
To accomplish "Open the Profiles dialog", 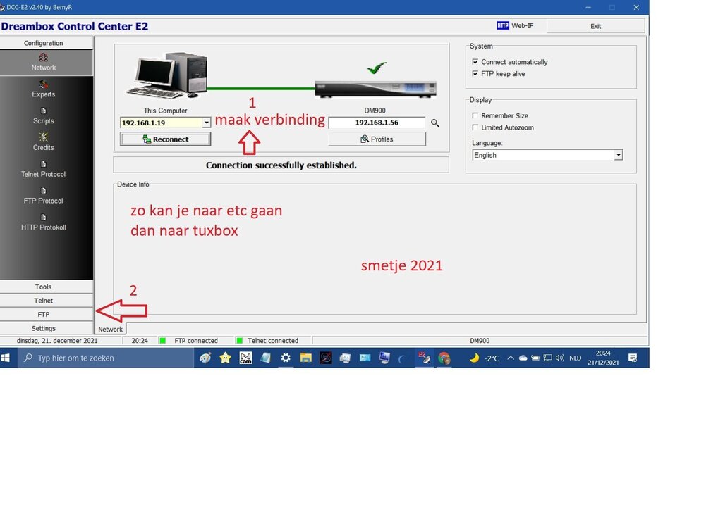I will pyautogui.click(x=377, y=138).
